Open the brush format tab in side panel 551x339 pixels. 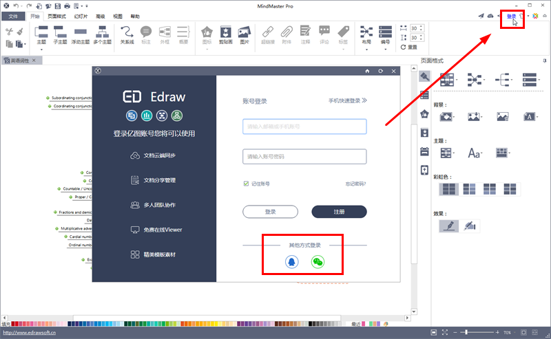424,76
